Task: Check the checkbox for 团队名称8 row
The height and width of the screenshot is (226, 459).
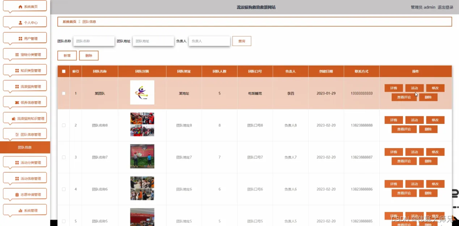Action: (64, 125)
